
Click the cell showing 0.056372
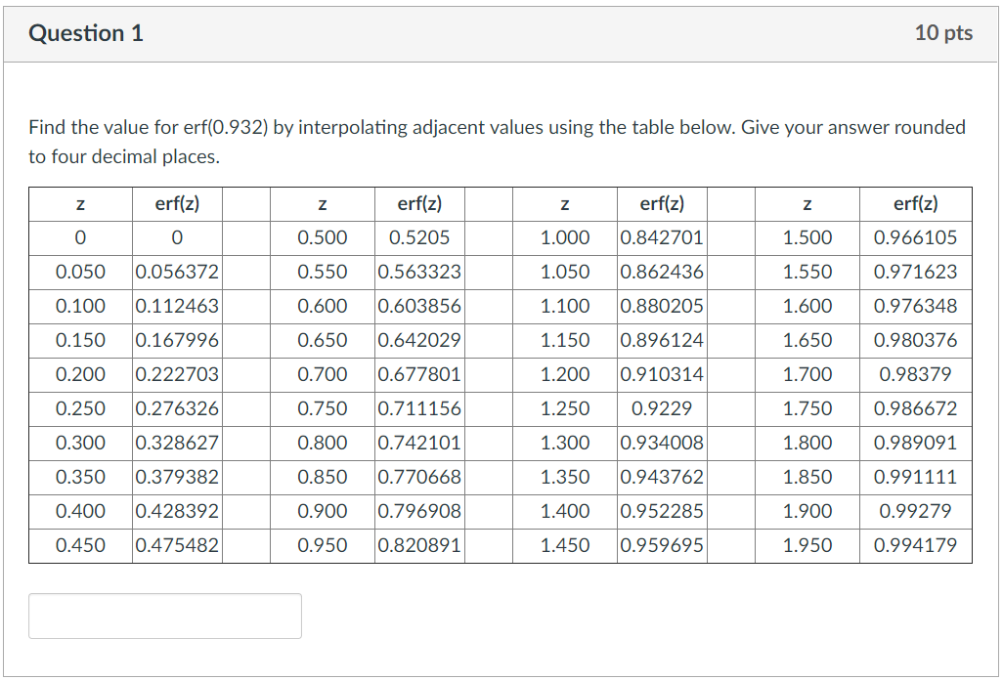[178, 272]
